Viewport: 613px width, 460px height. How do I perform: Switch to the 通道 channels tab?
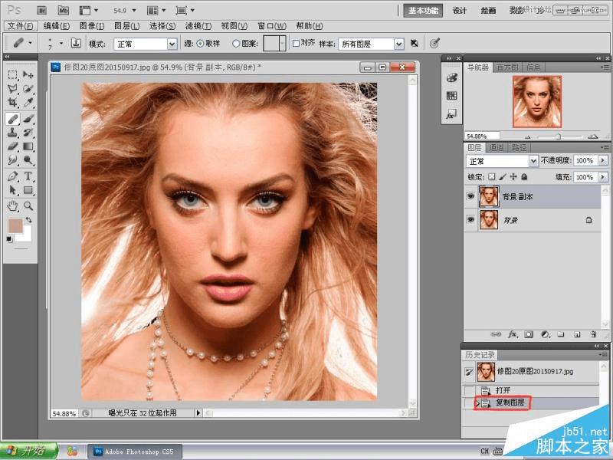496,147
